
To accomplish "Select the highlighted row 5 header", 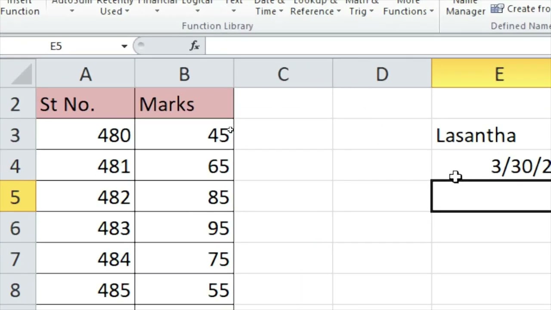I will click(18, 196).
